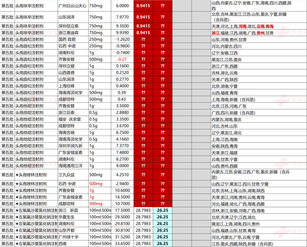Screen dimensions: 307x247
Task: Select the 浙江 新昌 company cell
Action: pos(73,211)
